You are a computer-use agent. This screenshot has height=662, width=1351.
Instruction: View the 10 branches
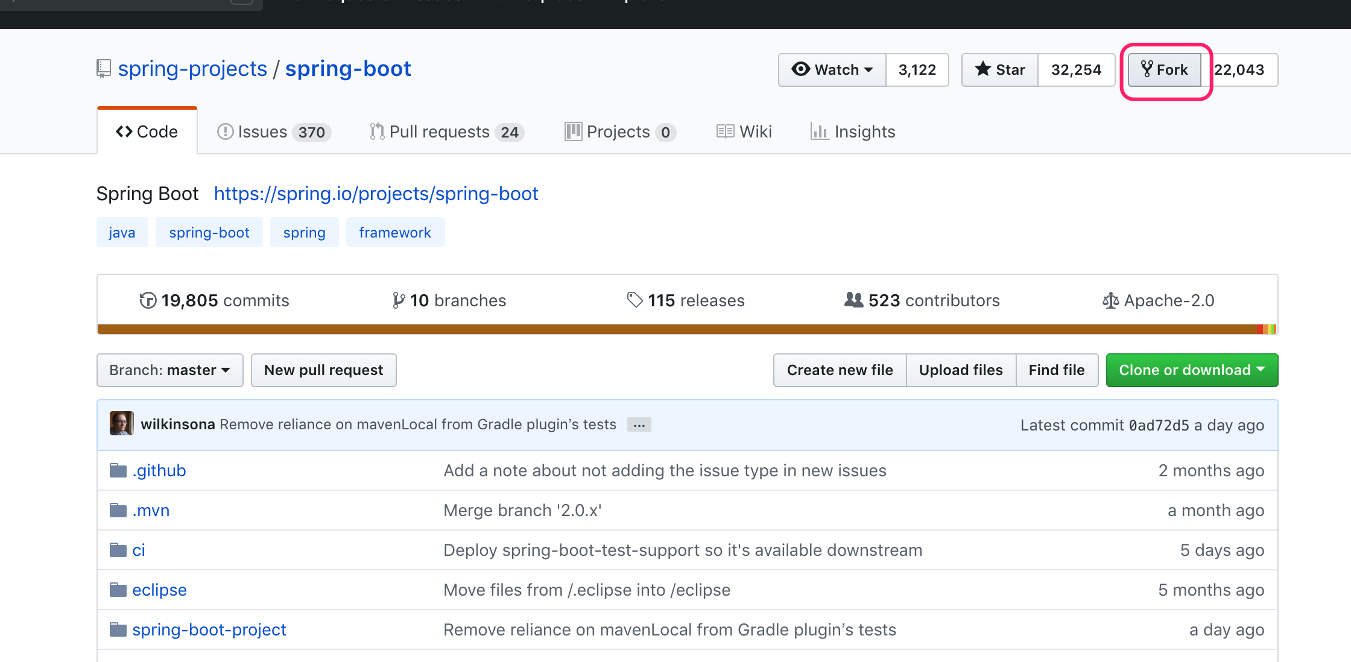coord(449,300)
